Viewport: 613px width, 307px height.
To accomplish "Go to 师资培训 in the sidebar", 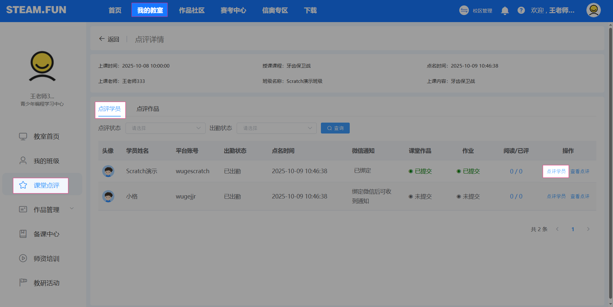I will 46,259.
